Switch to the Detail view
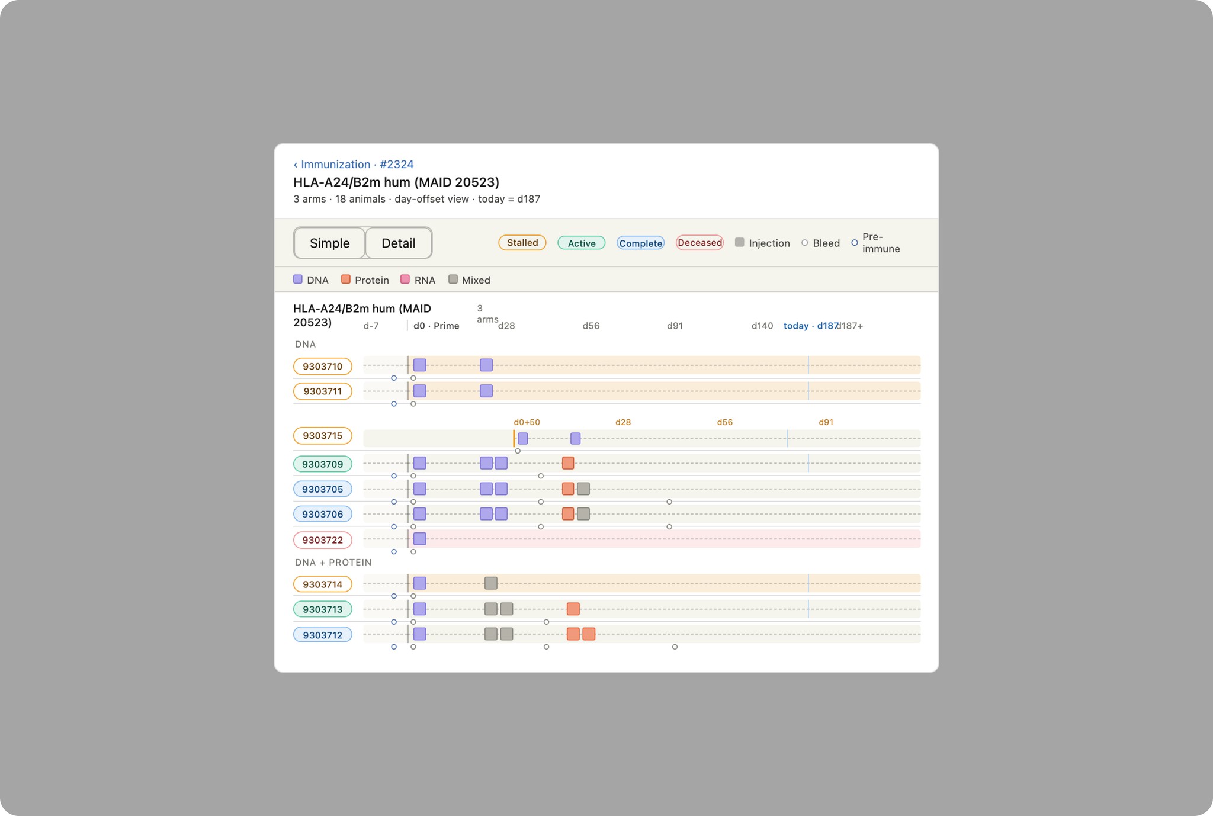This screenshot has height=816, width=1213. 398,243
